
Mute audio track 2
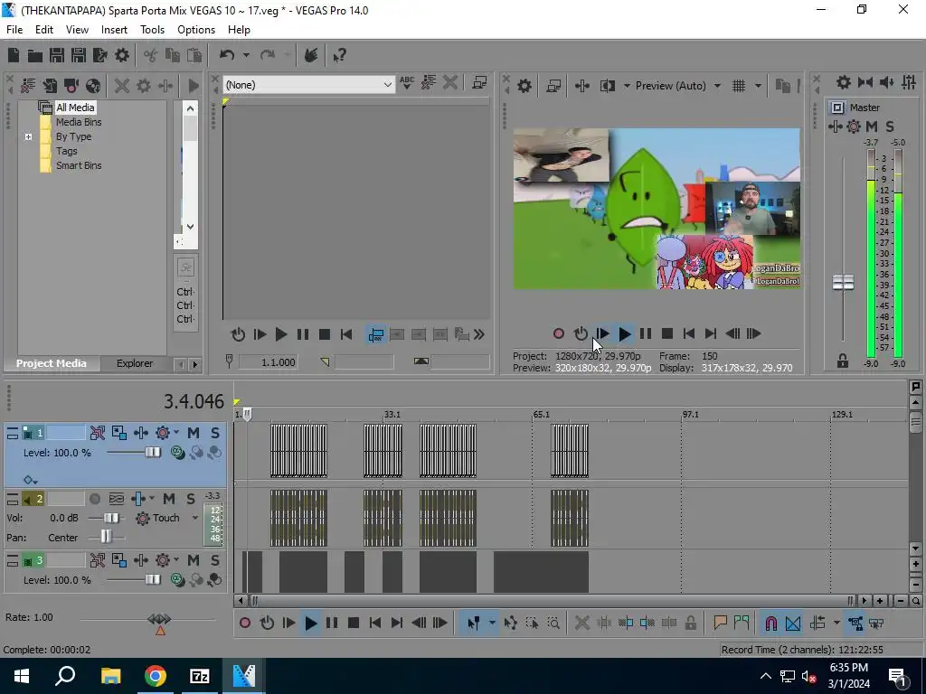click(169, 499)
